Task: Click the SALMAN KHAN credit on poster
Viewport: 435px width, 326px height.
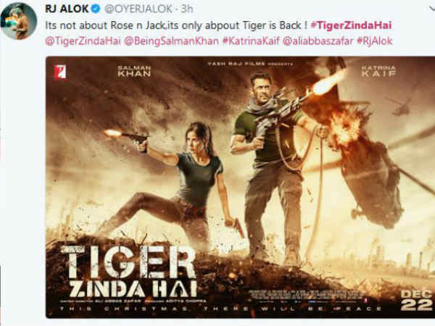Action: pyautogui.click(x=134, y=71)
